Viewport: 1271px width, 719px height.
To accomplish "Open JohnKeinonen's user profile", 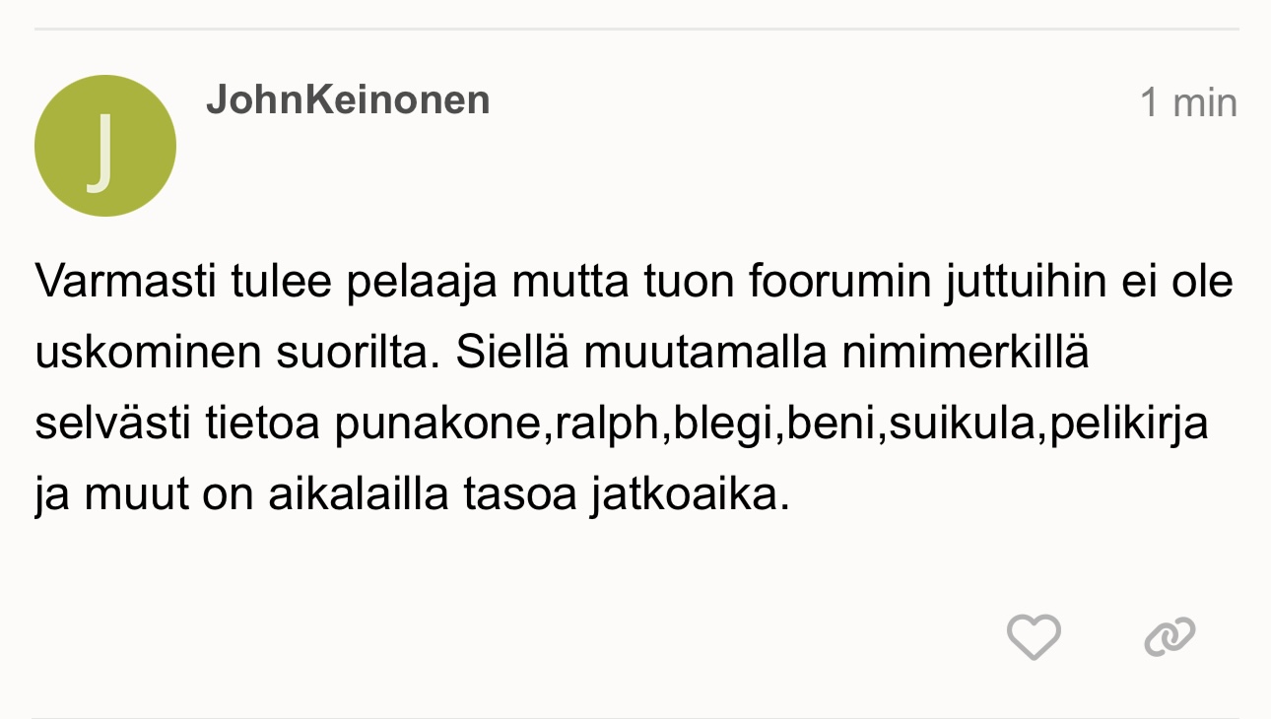I will click(x=348, y=100).
